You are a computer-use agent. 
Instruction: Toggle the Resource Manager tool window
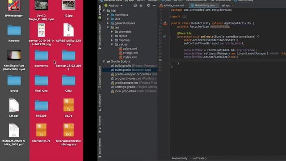100,37
